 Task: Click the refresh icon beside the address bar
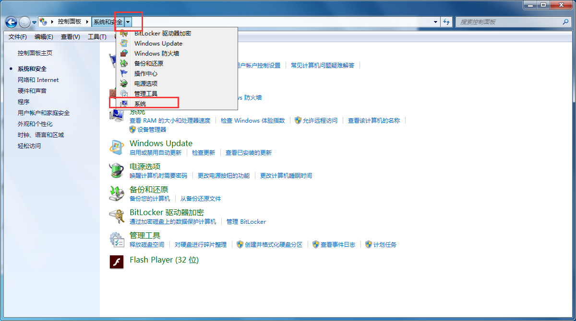point(447,22)
